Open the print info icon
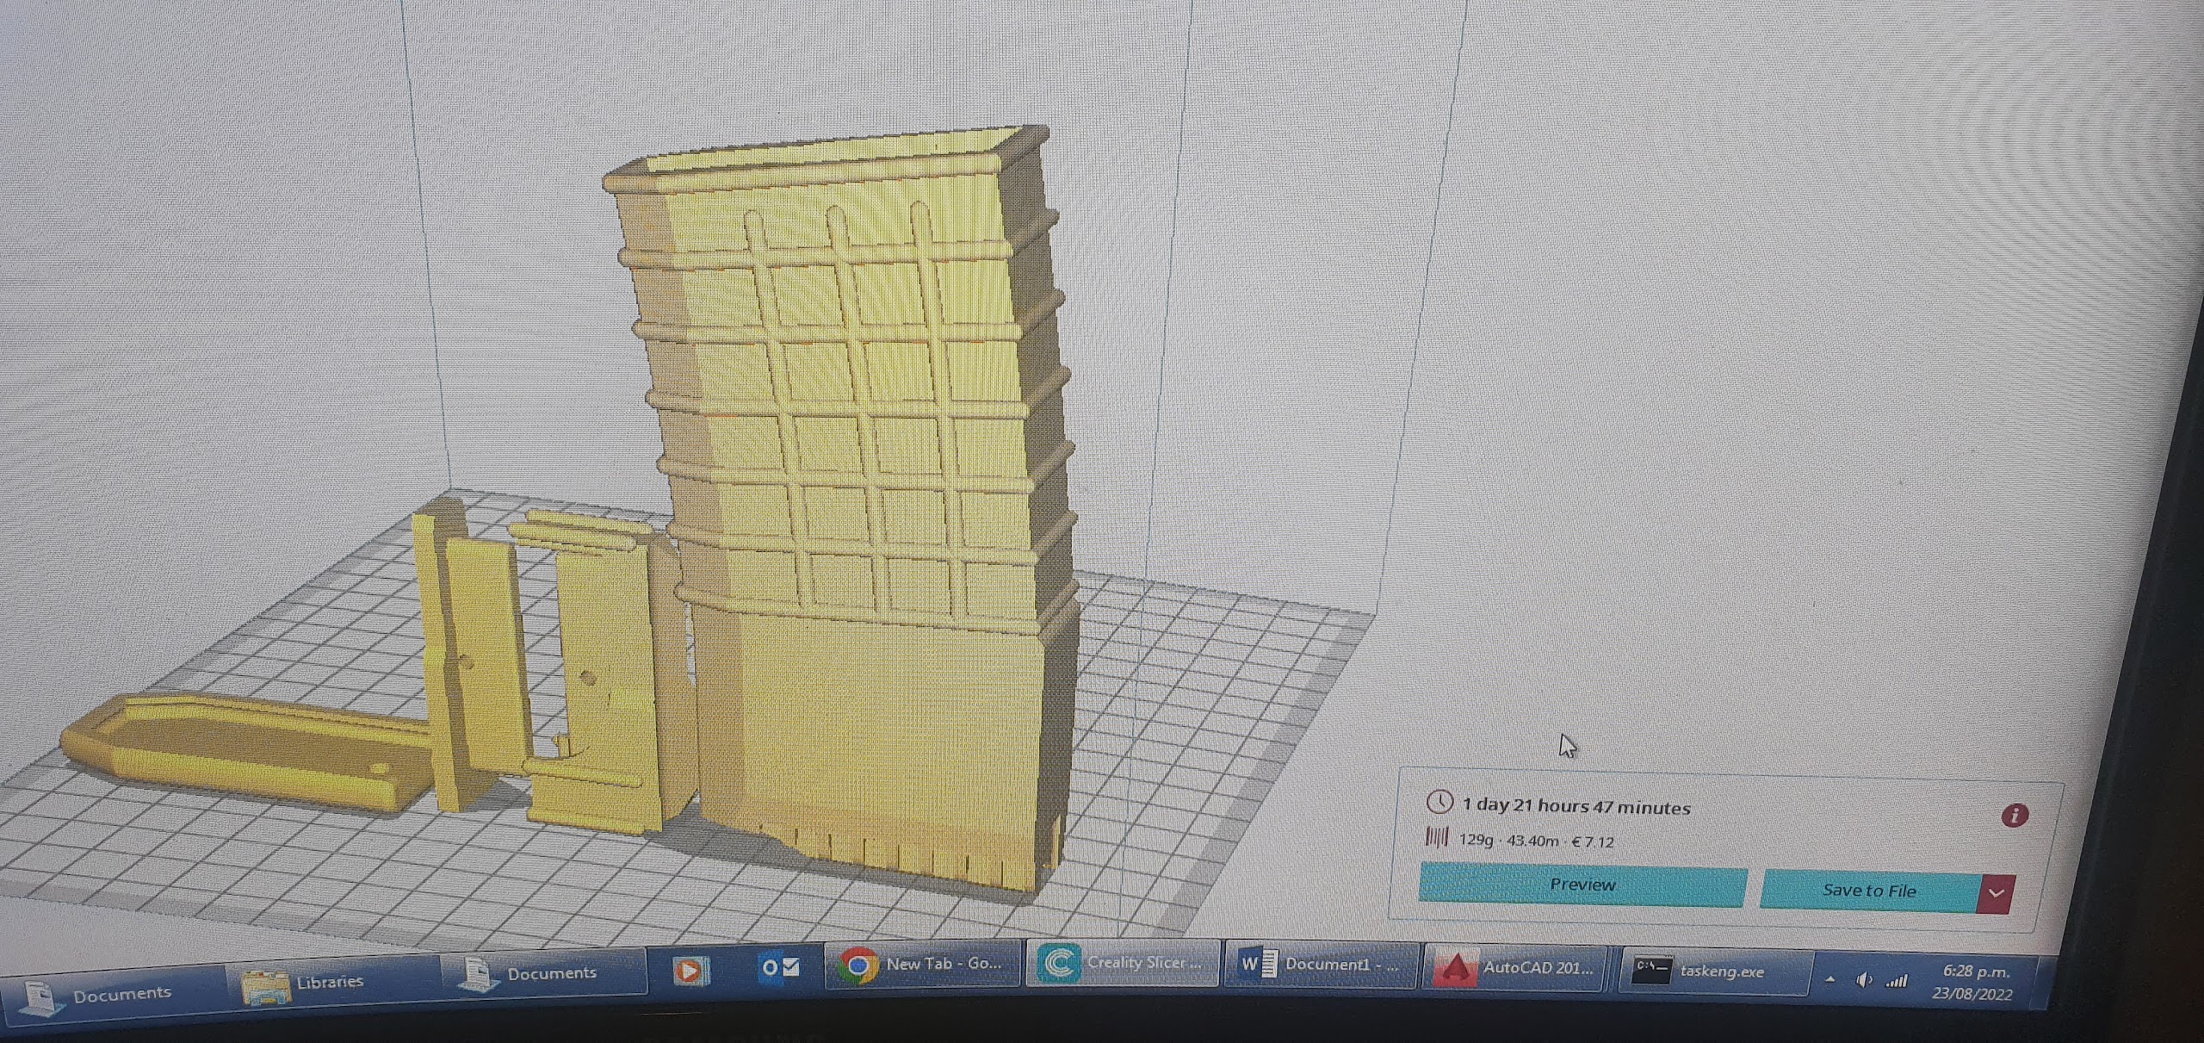The width and height of the screenshot is (2204, 1043). pyautogui.click(x=2015, y=816)
